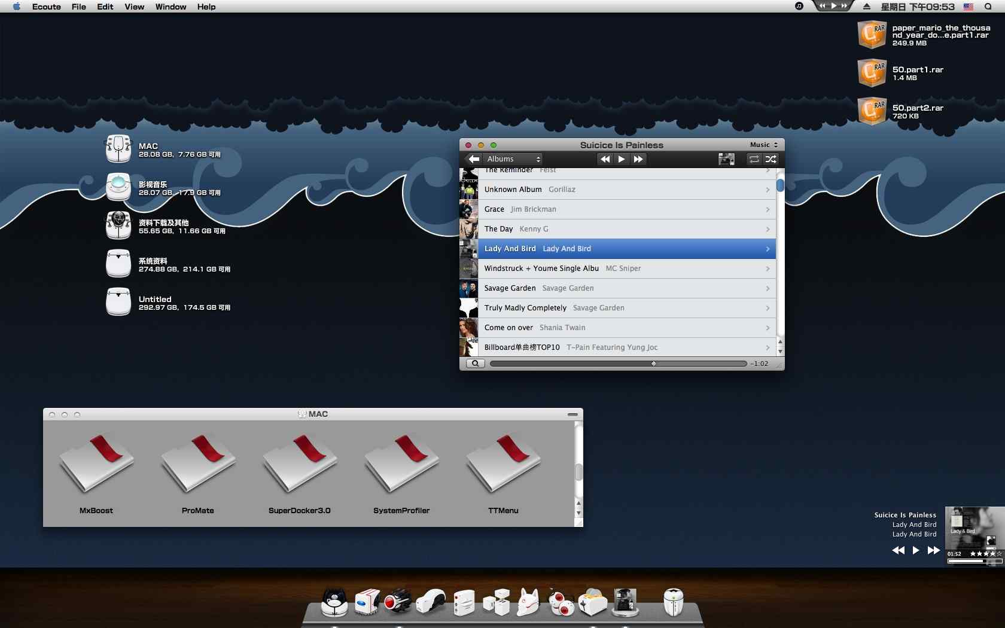Go to next track in desktop widget
Image resolution: width=1005 pixels, height=628 pixels.
pos(933,550)
